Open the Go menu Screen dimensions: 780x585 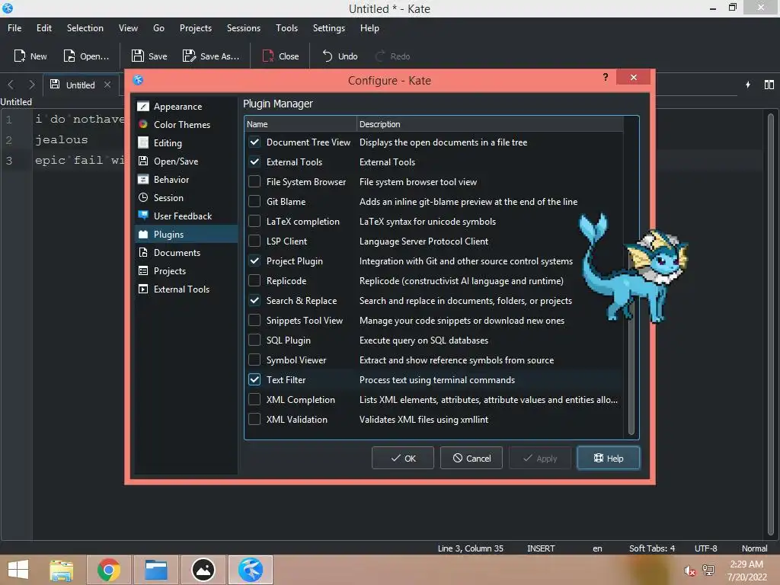158,28
